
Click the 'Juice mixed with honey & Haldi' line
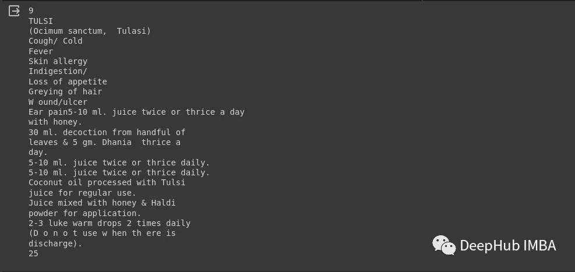pyautogui.click(x=102, y=203)
